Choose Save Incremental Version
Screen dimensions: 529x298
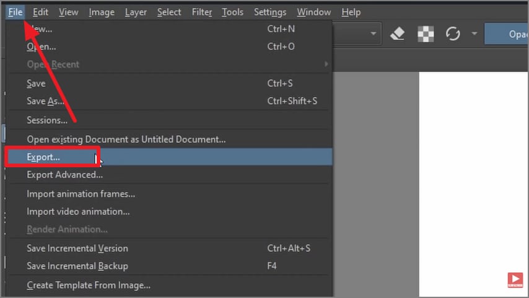coord(169,248)
